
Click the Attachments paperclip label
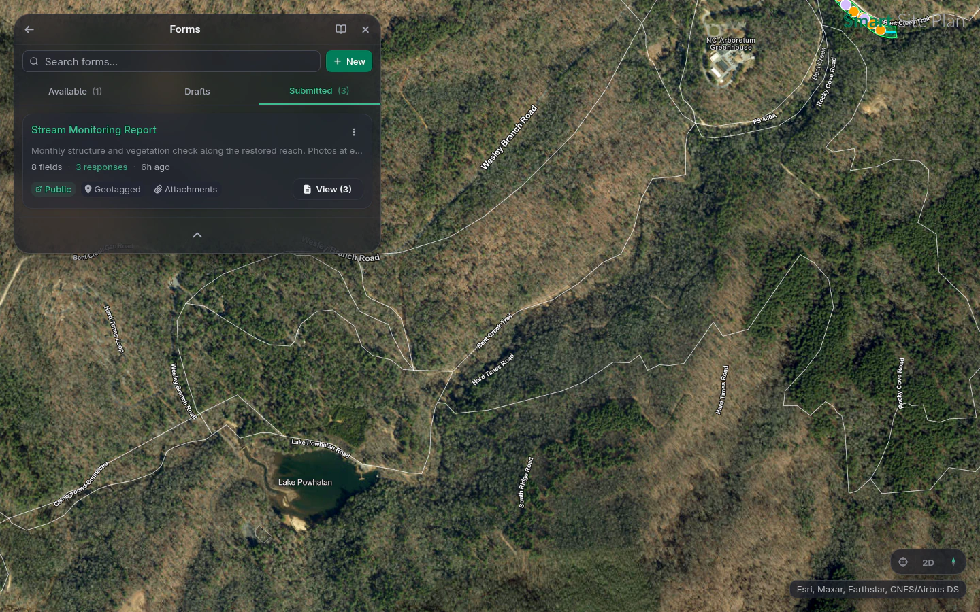point(186,190)
